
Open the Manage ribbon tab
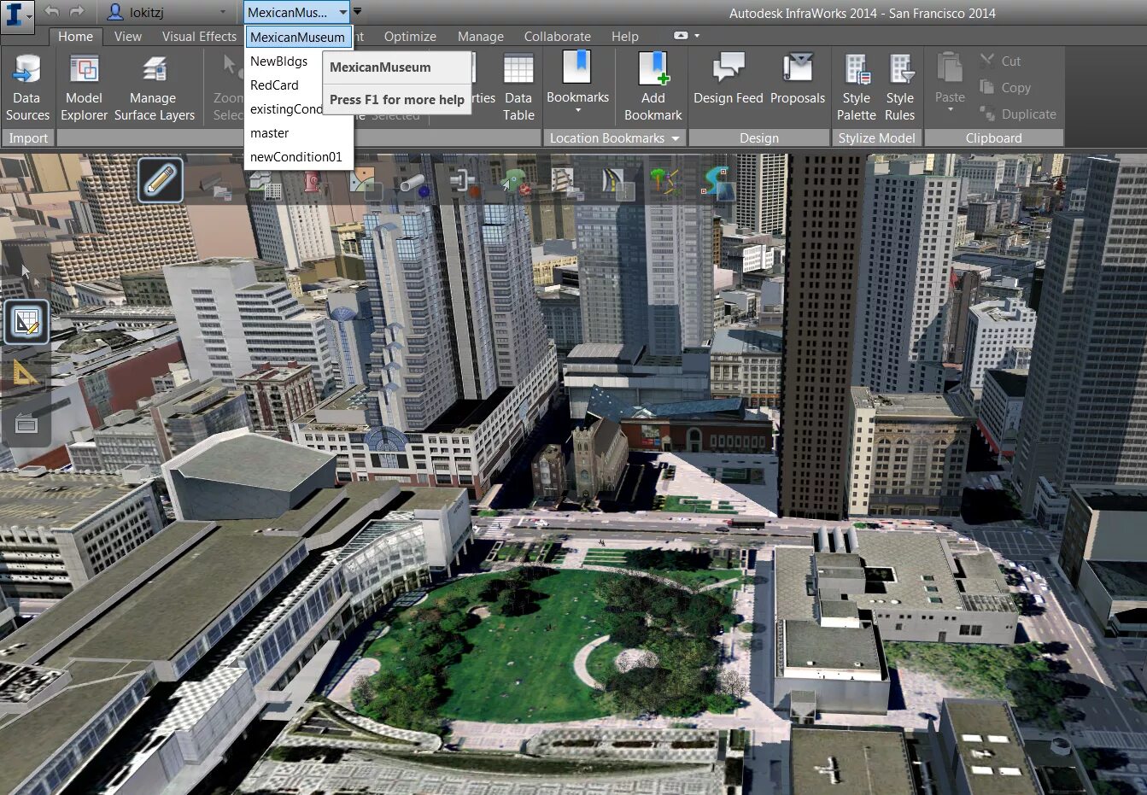(x=481, y=37)
